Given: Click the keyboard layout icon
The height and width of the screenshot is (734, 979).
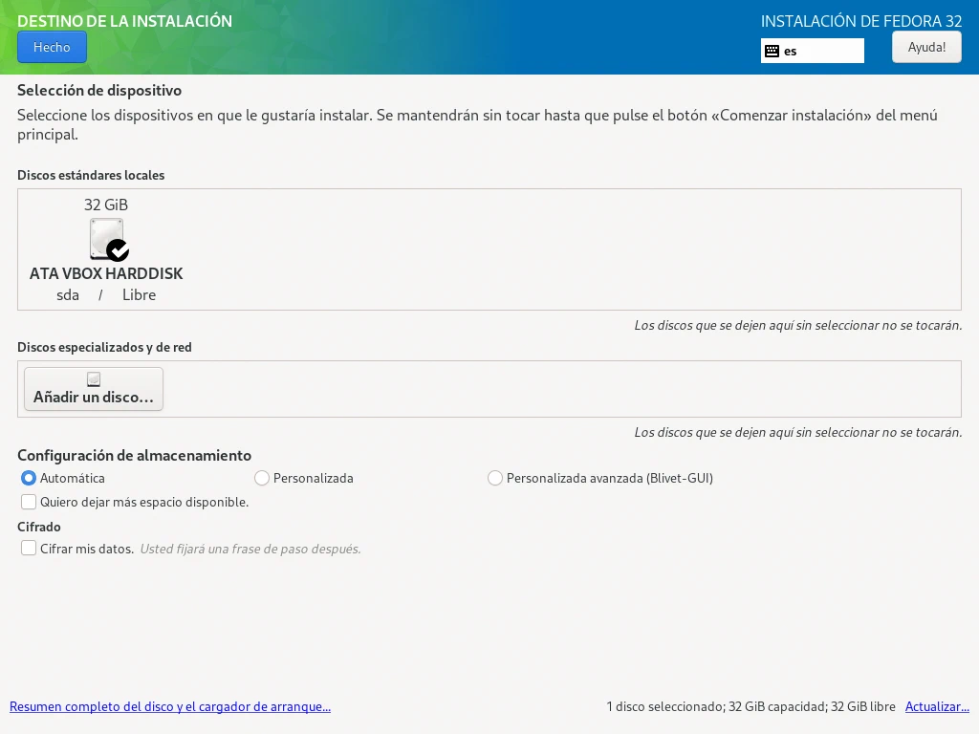Looking at the screenshot, I should point(772,52).
